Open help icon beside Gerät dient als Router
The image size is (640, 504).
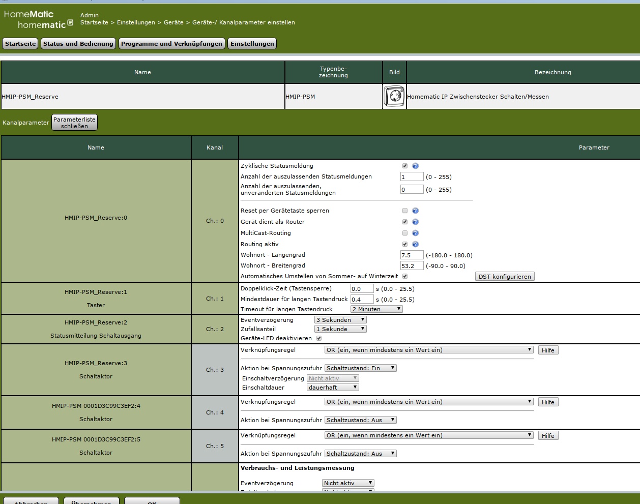click(415, 222)
